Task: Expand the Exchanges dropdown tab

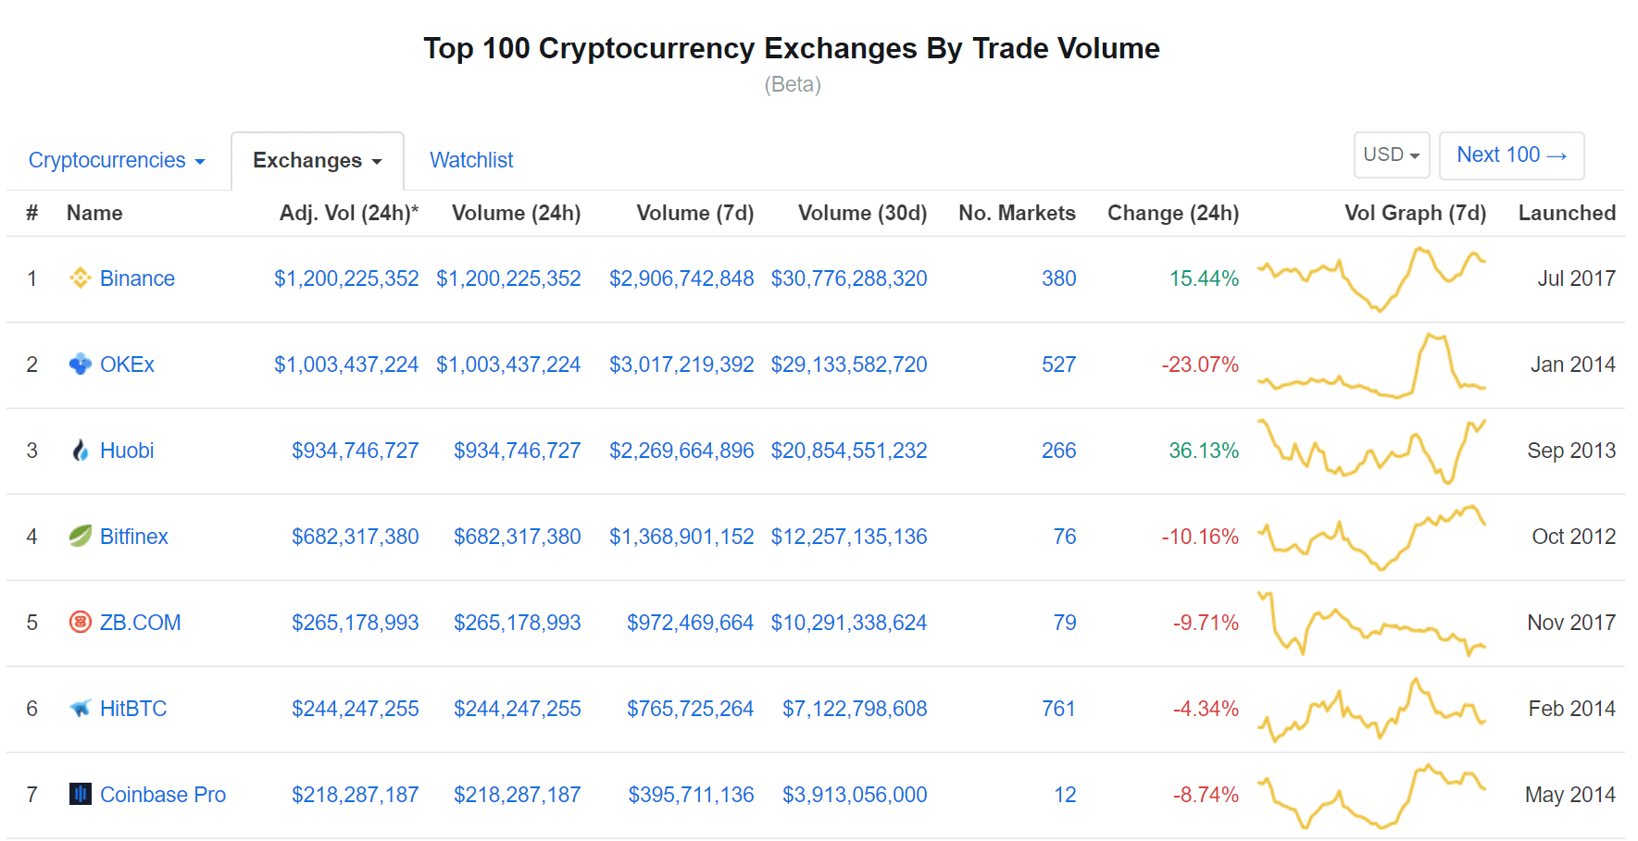Action: pos(317,160)
